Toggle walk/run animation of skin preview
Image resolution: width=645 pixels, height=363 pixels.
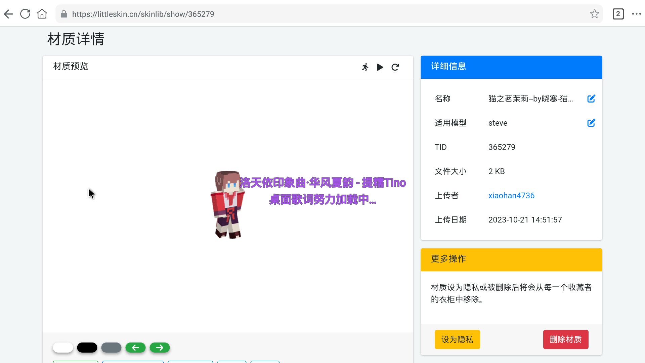tap(365, 67)
